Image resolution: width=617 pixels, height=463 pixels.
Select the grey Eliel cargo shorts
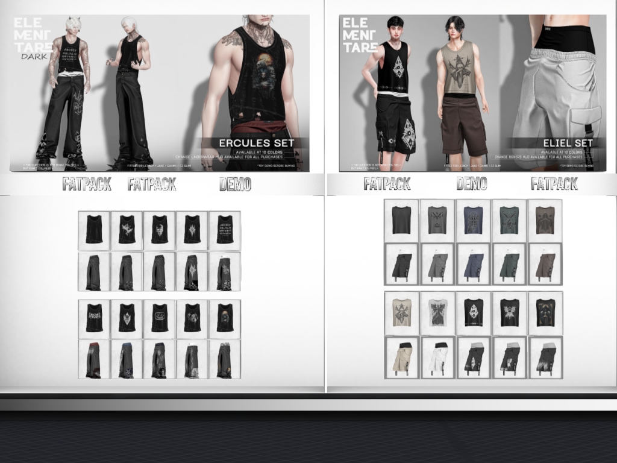pyautogui.click(x=437, y=264)
